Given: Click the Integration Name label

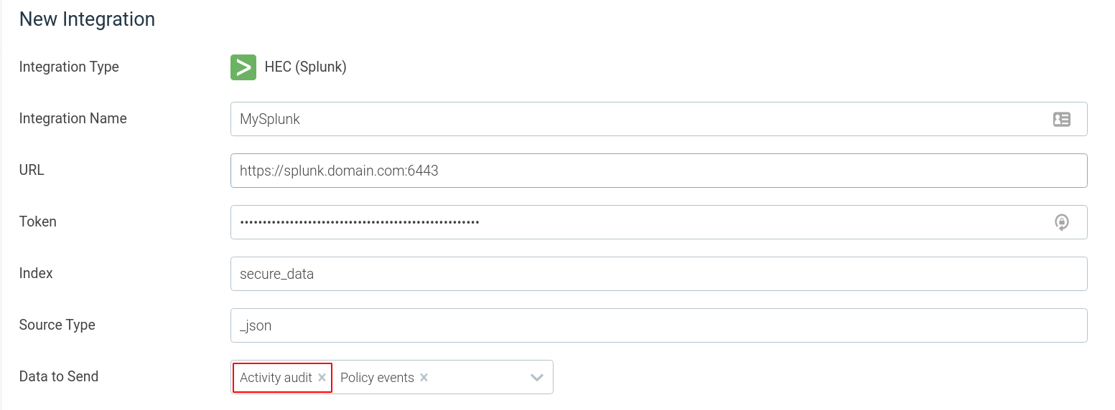Looking at the screenshot, I should (x=73, y=119).
